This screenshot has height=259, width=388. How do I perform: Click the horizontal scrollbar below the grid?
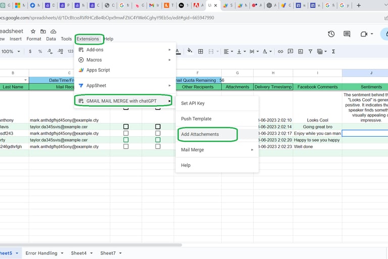tap(91, 245)
